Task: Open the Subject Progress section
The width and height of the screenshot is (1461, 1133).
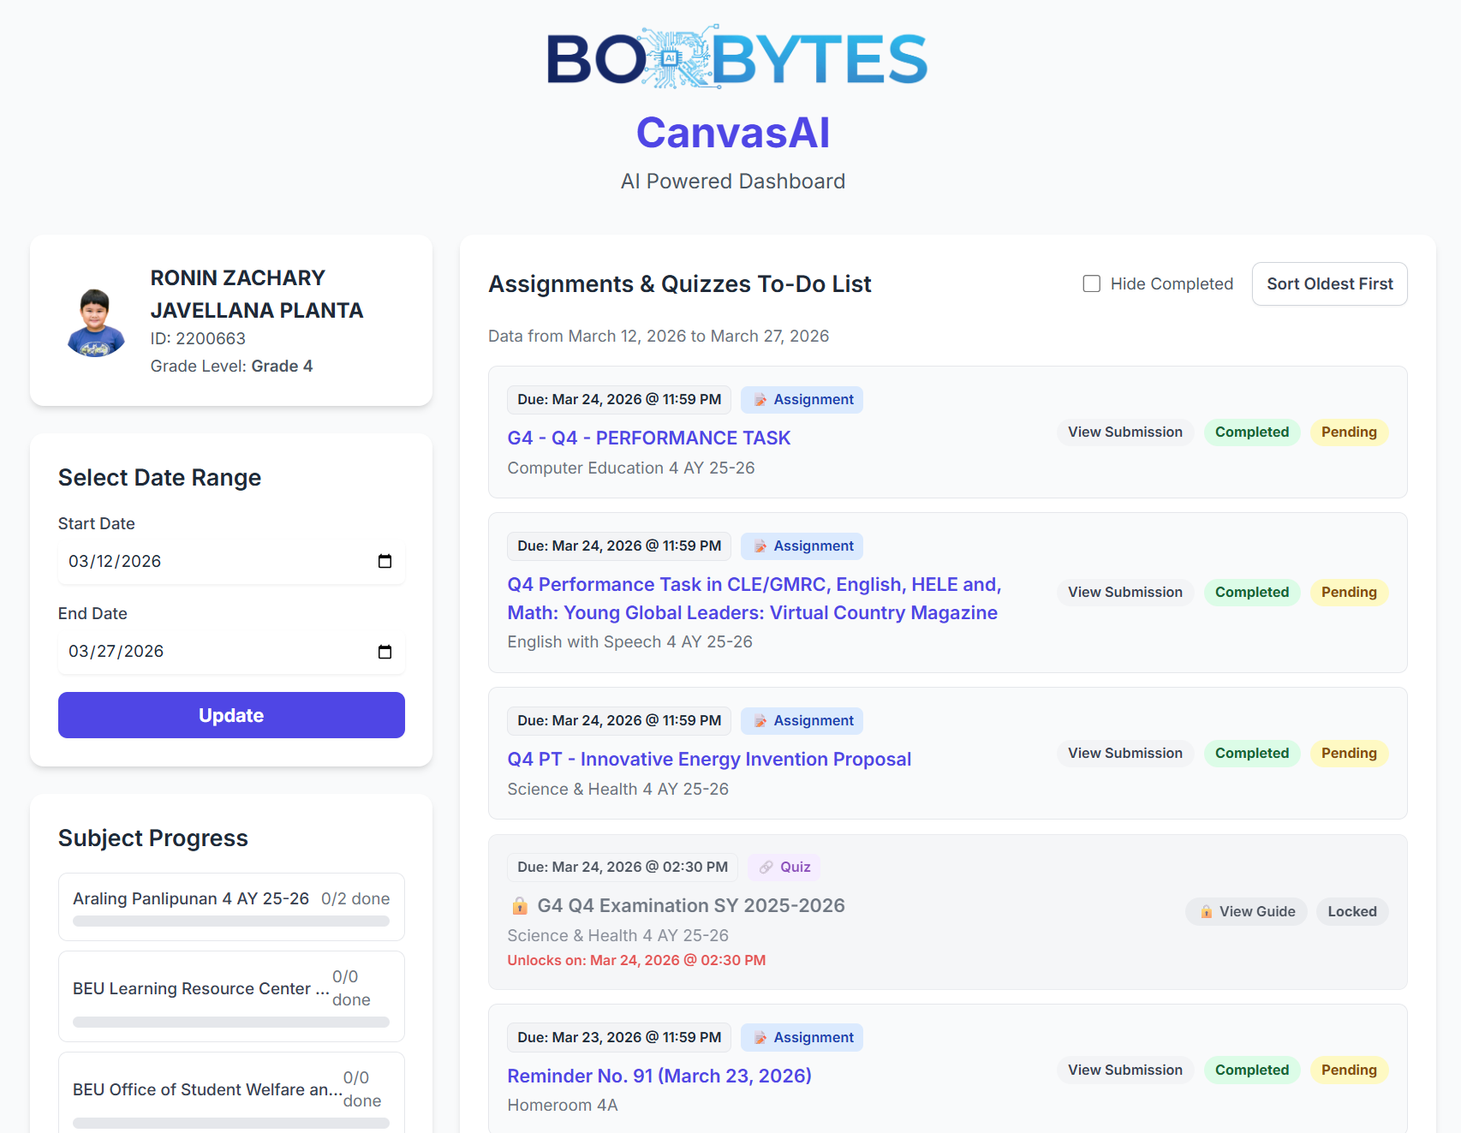Action: (152, 838)
